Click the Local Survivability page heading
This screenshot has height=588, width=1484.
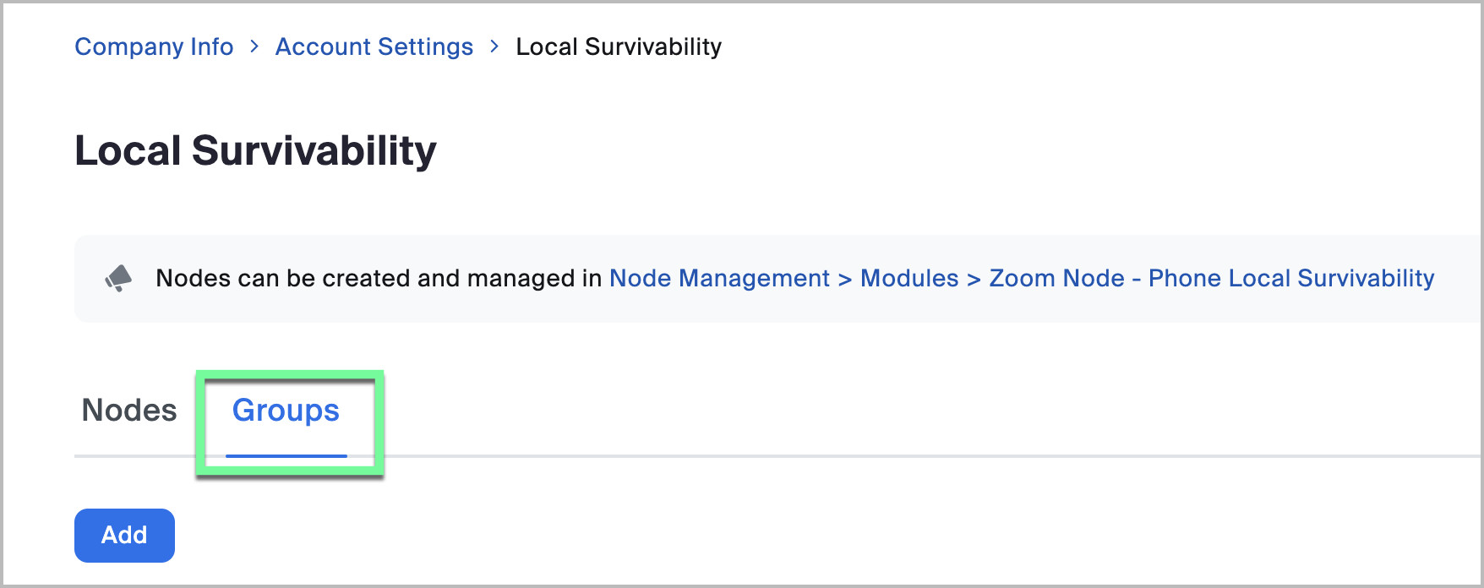(x=255, y=151)
